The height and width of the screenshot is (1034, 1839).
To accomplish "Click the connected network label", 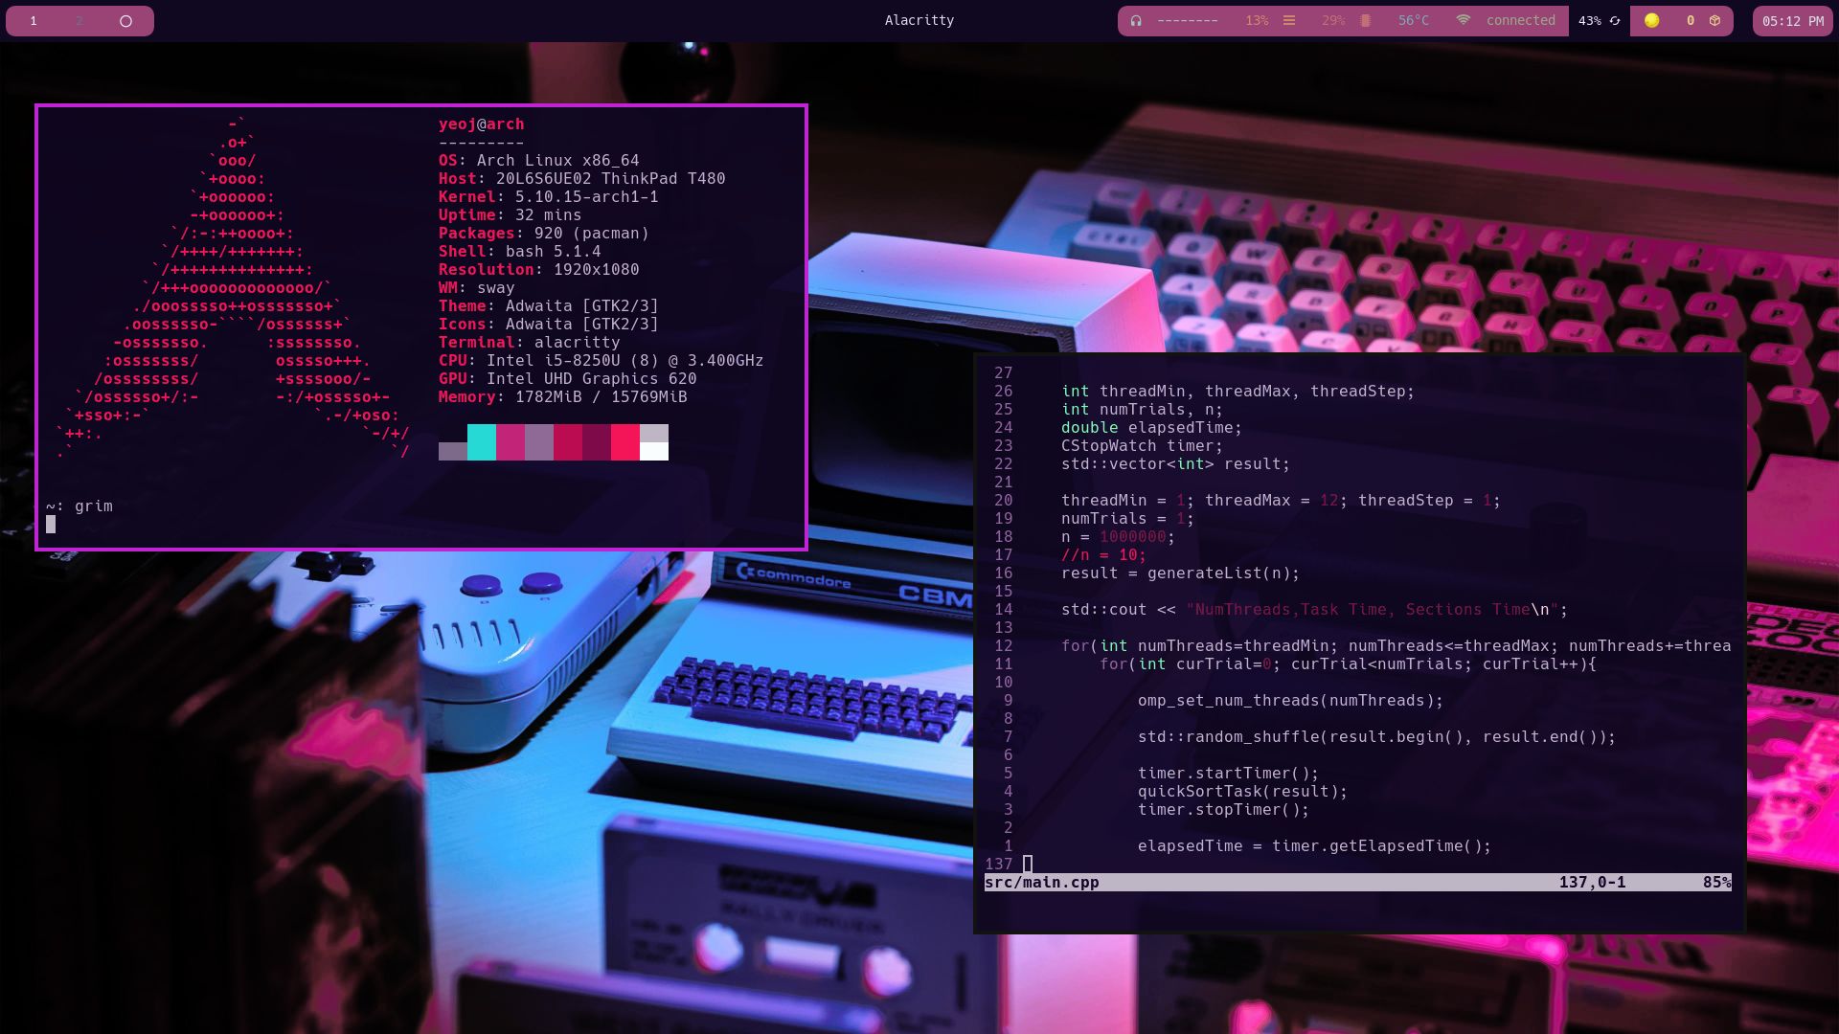I will tap(1522, 20).
